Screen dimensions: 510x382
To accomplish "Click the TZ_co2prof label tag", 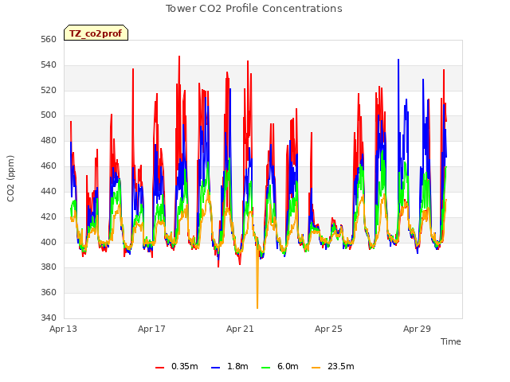I will pos(96,33).
